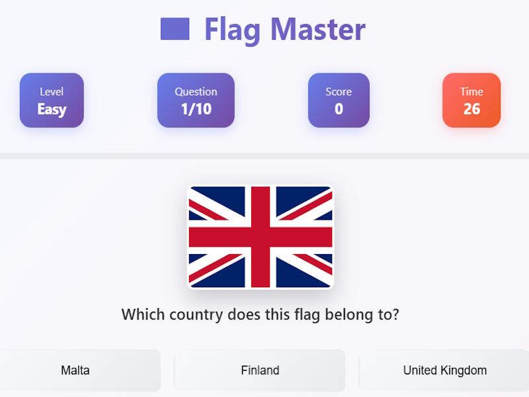This screenshot has width=529, height=397.
Task: Click the 'Question' label text
Action: (196, 92)
